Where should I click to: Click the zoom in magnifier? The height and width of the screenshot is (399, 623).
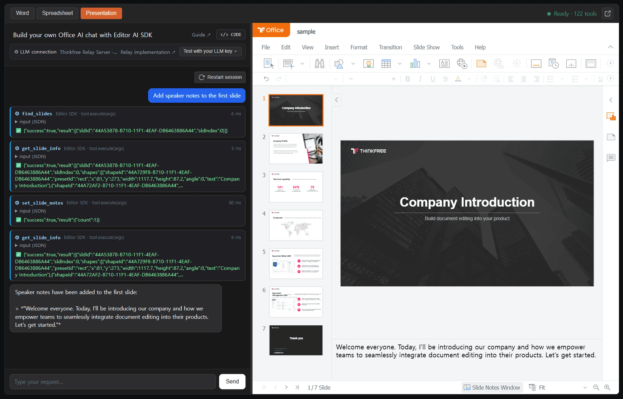click(607, 387)
